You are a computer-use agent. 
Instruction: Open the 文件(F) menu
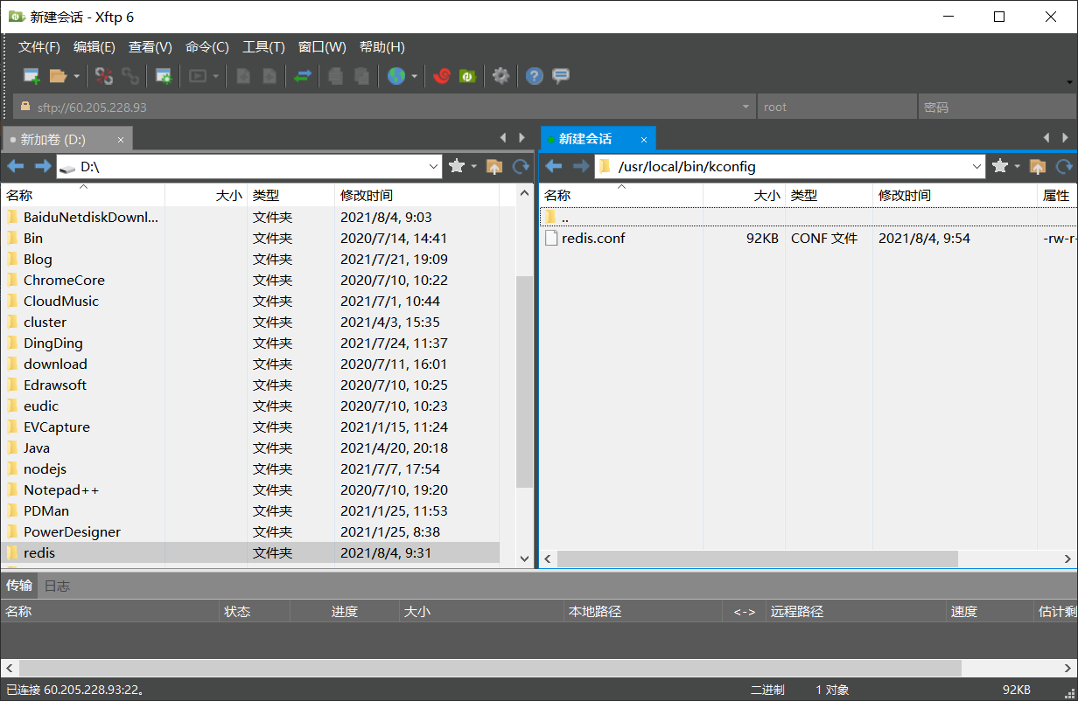click(39, 47)
